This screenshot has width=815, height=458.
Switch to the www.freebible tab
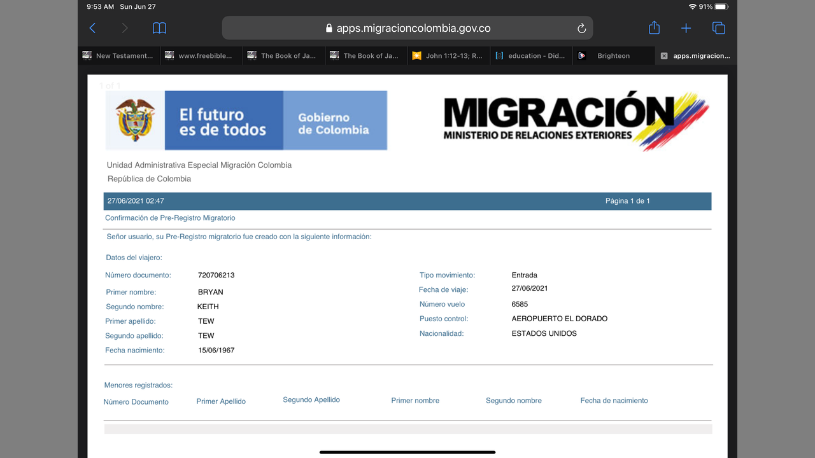point(201,56)
